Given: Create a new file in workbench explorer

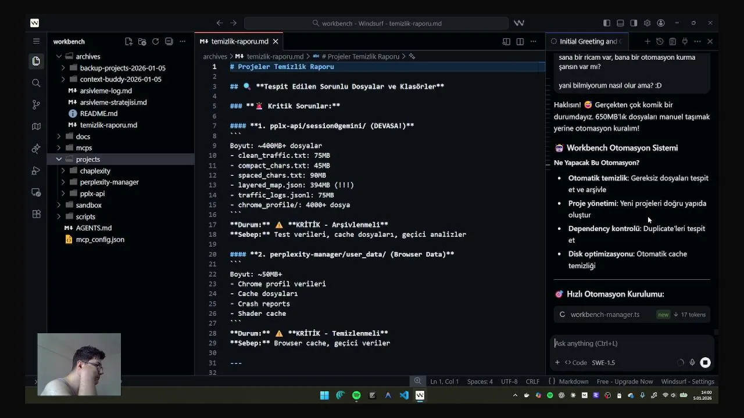Looking at the screenshot, I should 128,41.
